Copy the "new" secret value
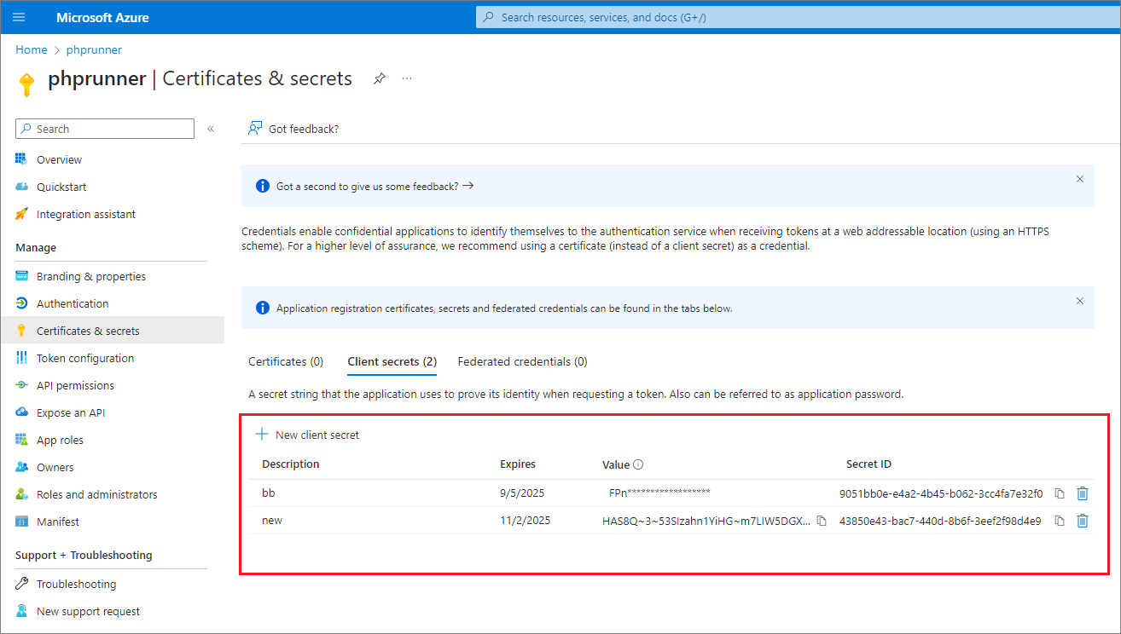The height and width of the screenshot is (634, 1121). [x=822, y=521]
